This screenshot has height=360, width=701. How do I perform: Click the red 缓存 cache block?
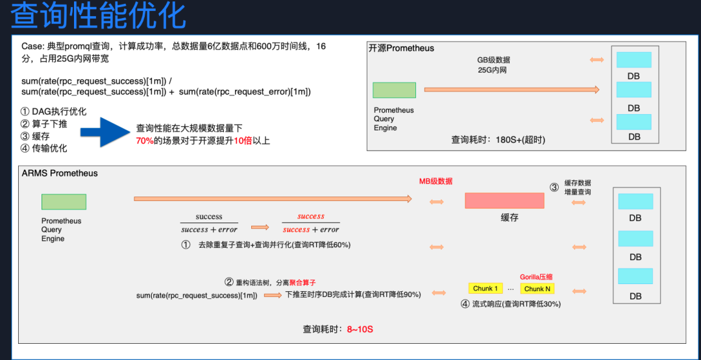point(504,200)
